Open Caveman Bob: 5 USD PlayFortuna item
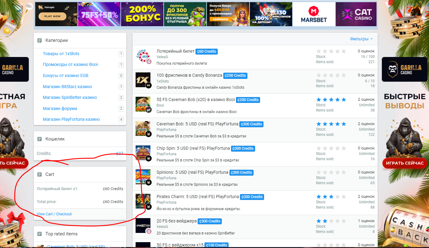429x248 pixels. 197,124
